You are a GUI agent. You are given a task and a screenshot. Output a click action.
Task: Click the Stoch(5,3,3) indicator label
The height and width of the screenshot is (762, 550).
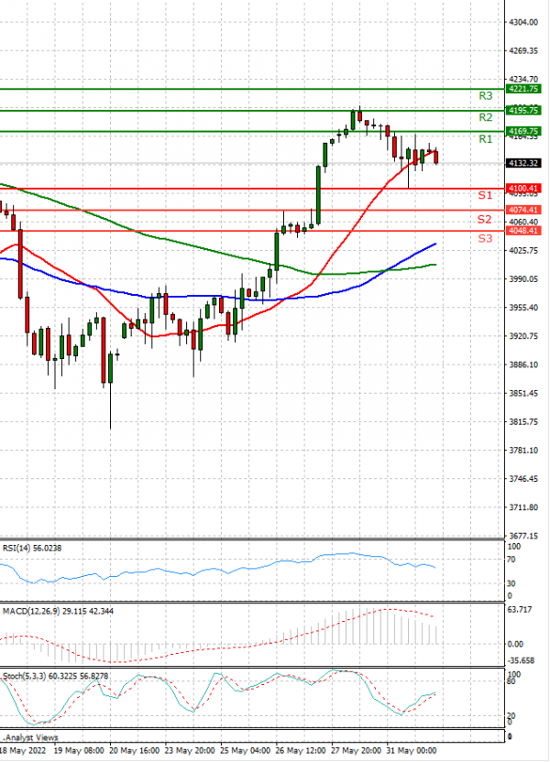(x=38, y=675)
